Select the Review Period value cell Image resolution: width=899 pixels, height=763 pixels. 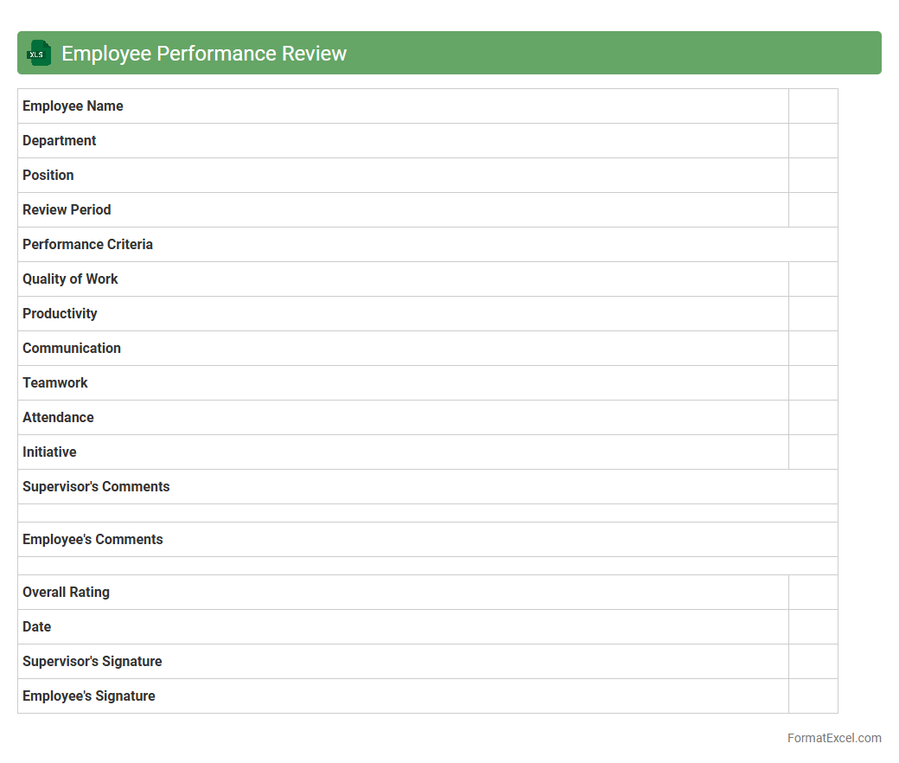tap(813, 210)
